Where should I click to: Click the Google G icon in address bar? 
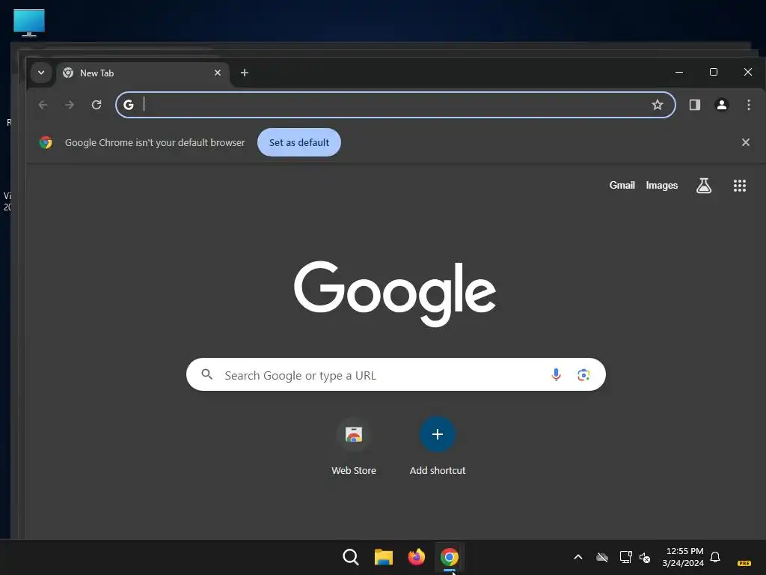click(129, 105)
